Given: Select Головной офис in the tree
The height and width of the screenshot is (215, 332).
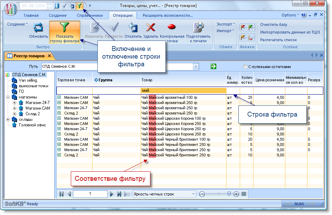Looking at the screenshot, I should coord(32,125).
